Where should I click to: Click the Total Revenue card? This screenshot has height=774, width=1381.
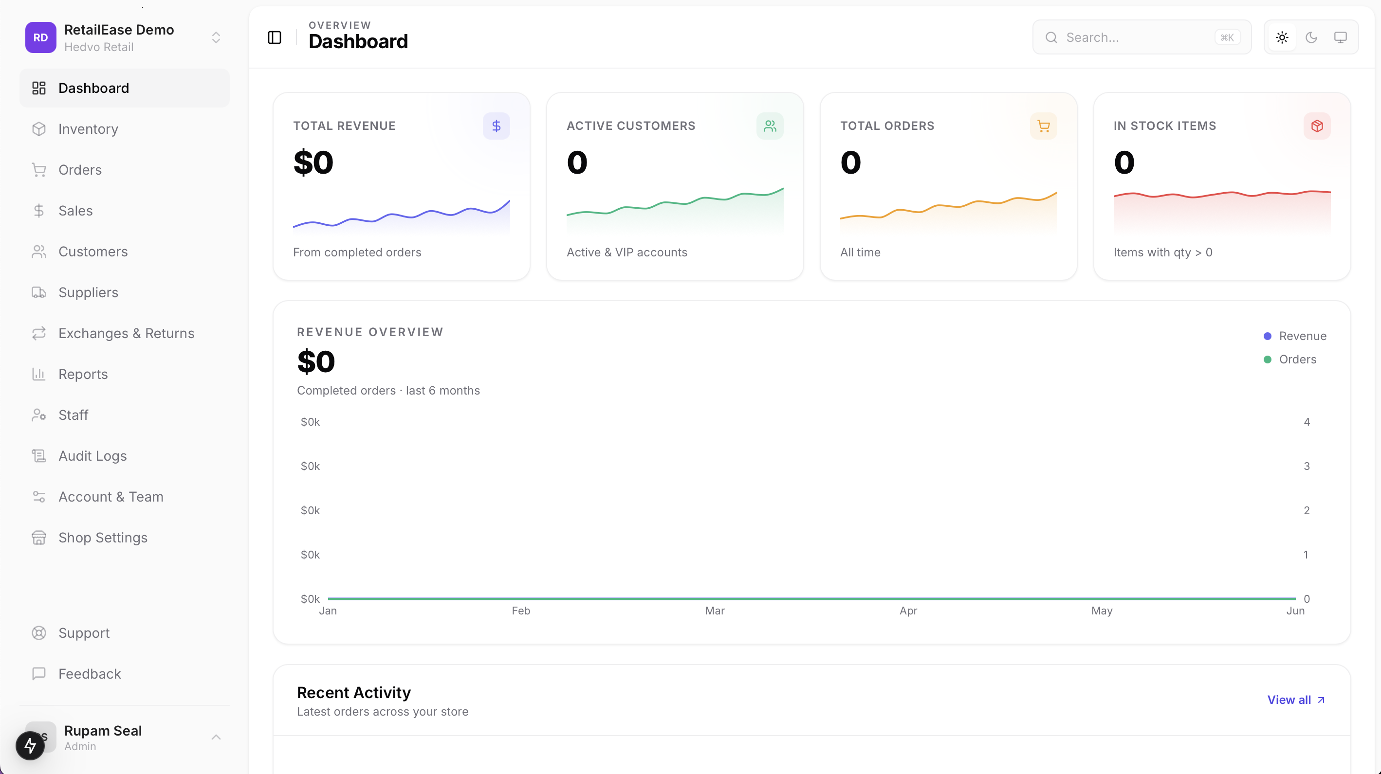402,186
